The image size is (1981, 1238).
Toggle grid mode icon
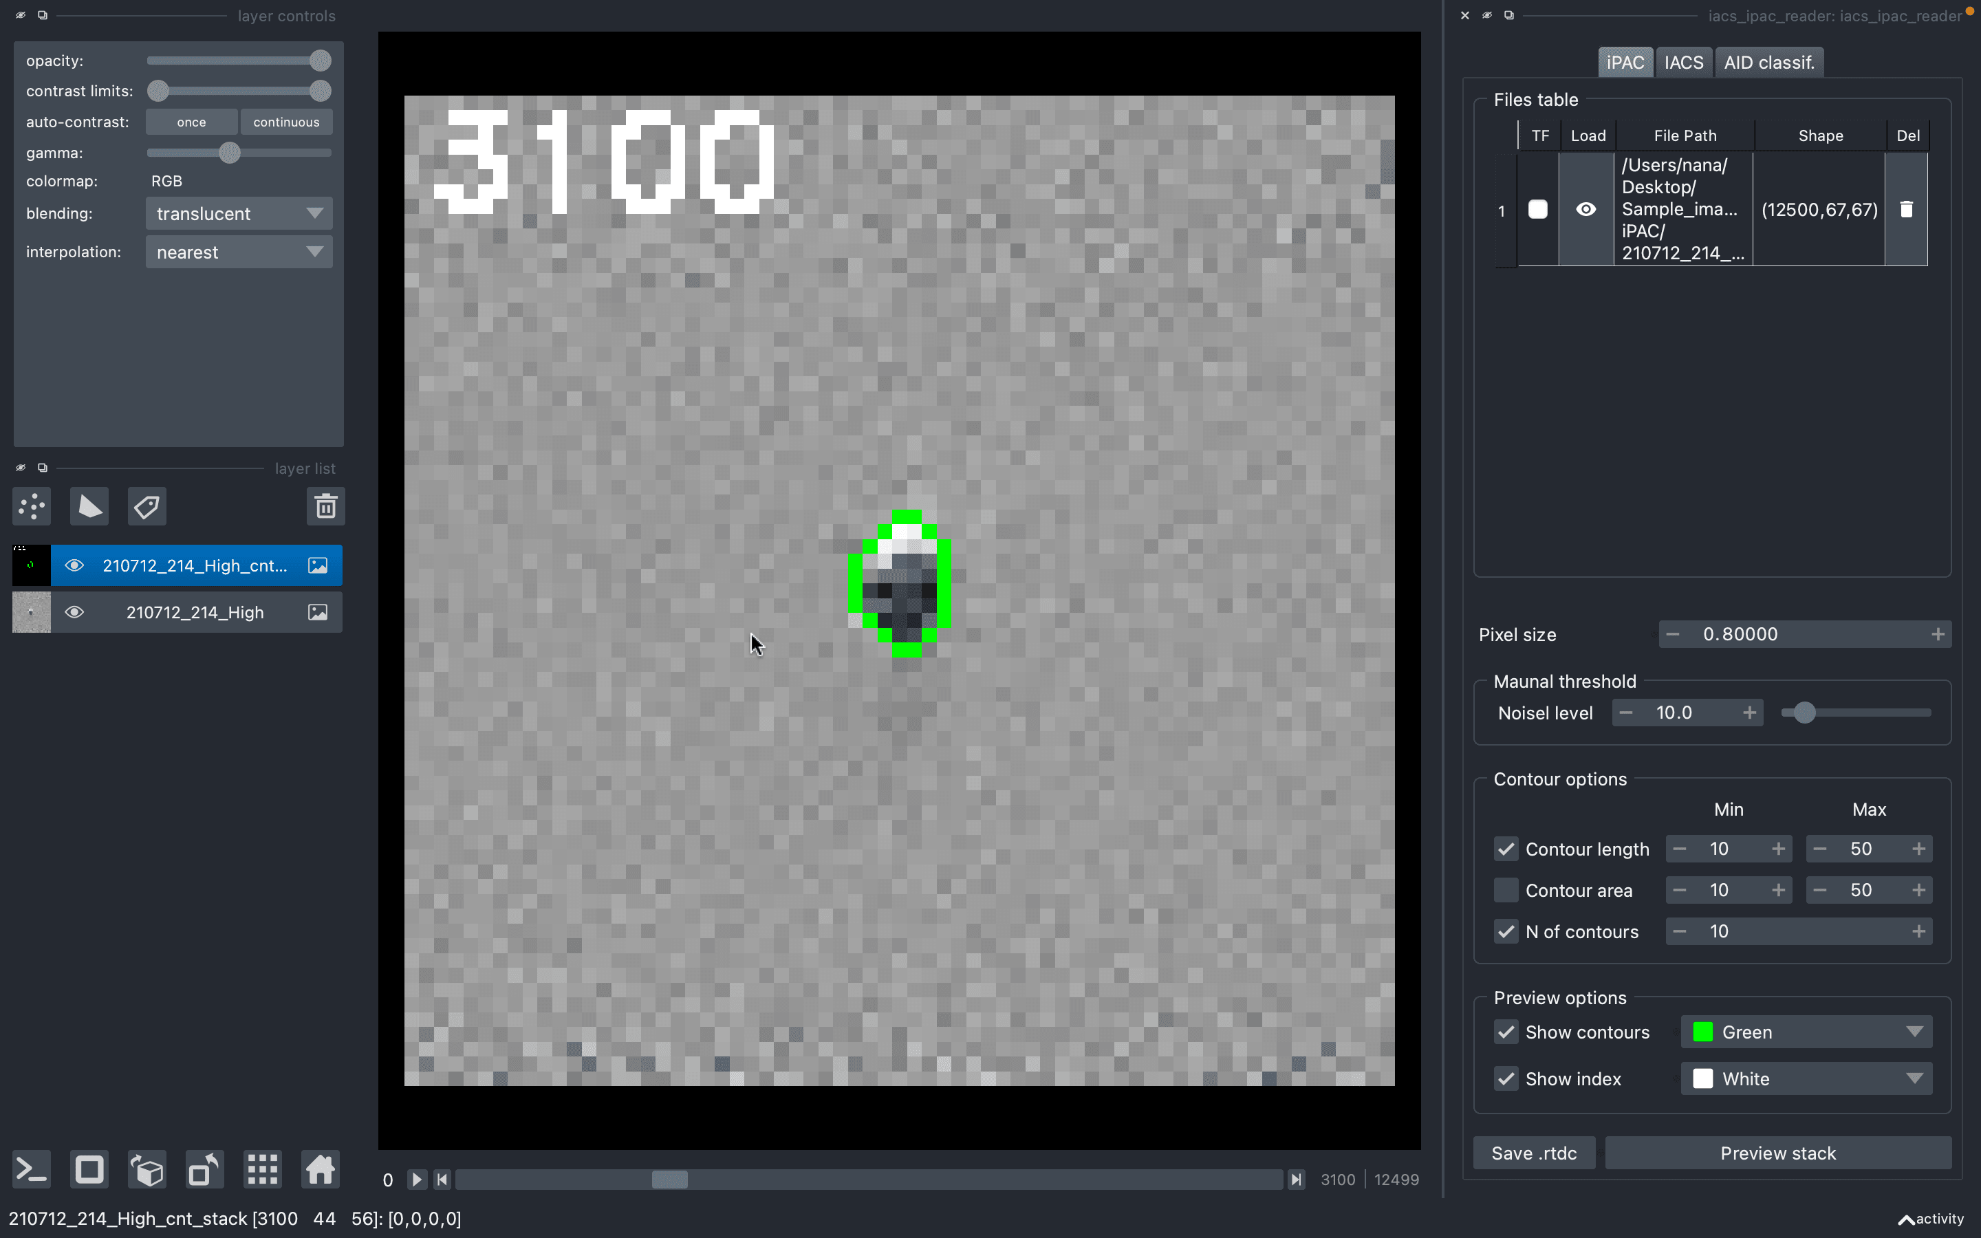263,1169
